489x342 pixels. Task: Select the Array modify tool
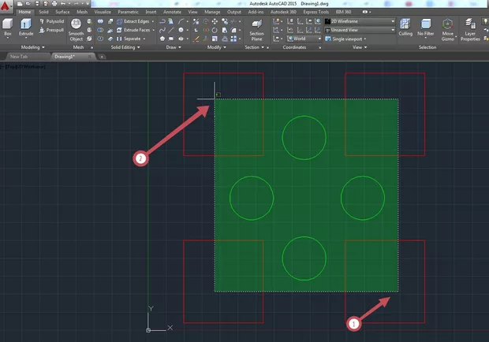[x=233, y=39]
